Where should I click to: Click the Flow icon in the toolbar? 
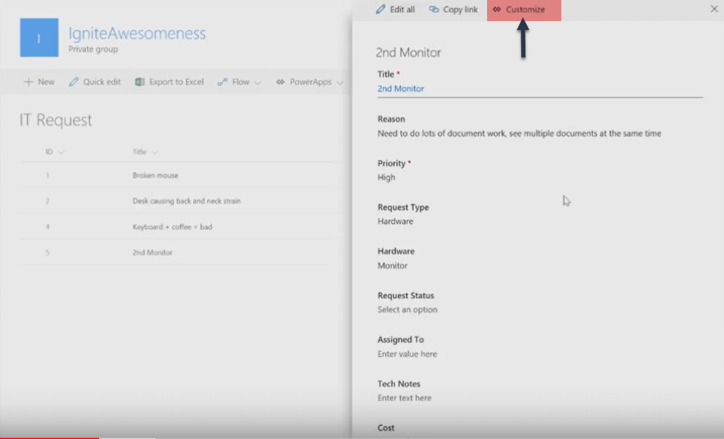click(223, 82)
